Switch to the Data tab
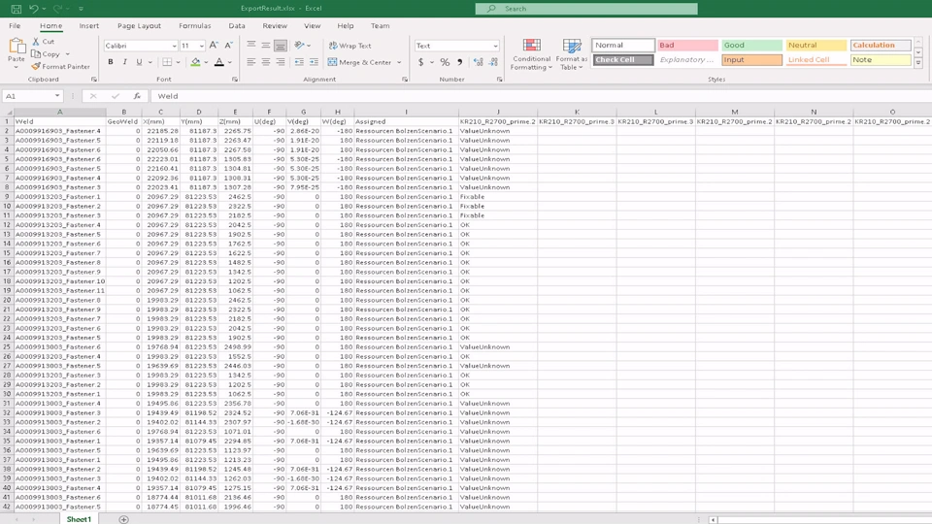 237,25
